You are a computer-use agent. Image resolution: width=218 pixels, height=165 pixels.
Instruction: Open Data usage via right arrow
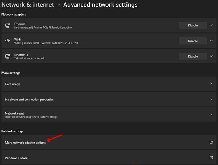click(211, 84)
